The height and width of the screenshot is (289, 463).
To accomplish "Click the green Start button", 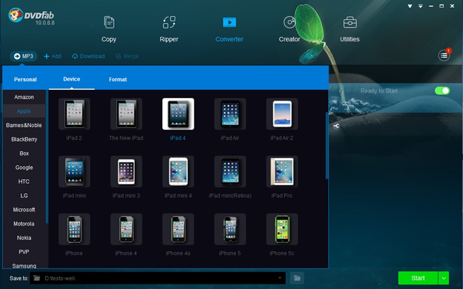I will (418, 278).
